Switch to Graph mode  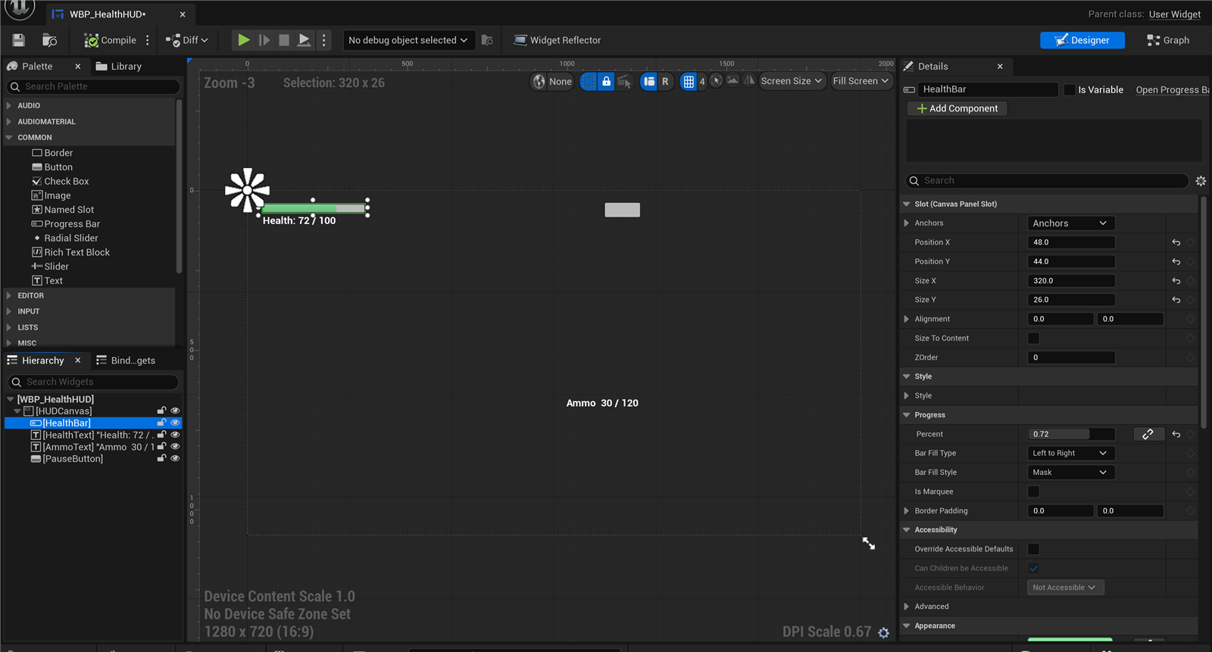(1168, 40)
